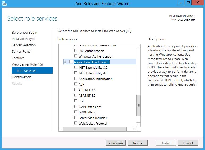Click the vertical scrollbar up arrow

click(139, 46)
